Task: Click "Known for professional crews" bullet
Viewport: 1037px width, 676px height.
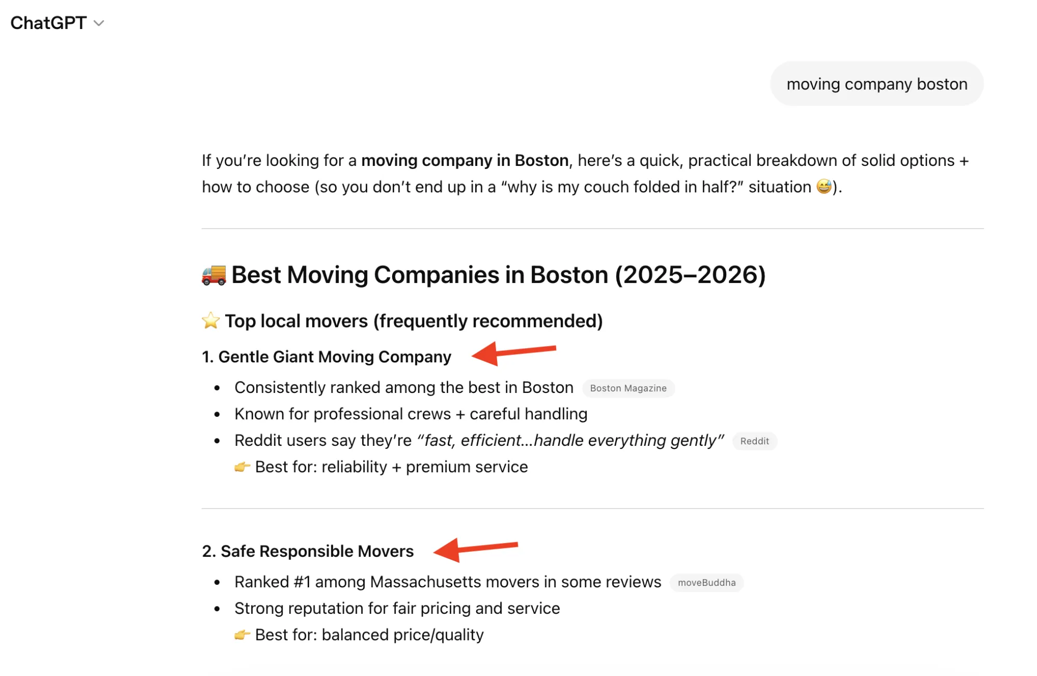Action: pyautogui.click(x=410, y=414)
